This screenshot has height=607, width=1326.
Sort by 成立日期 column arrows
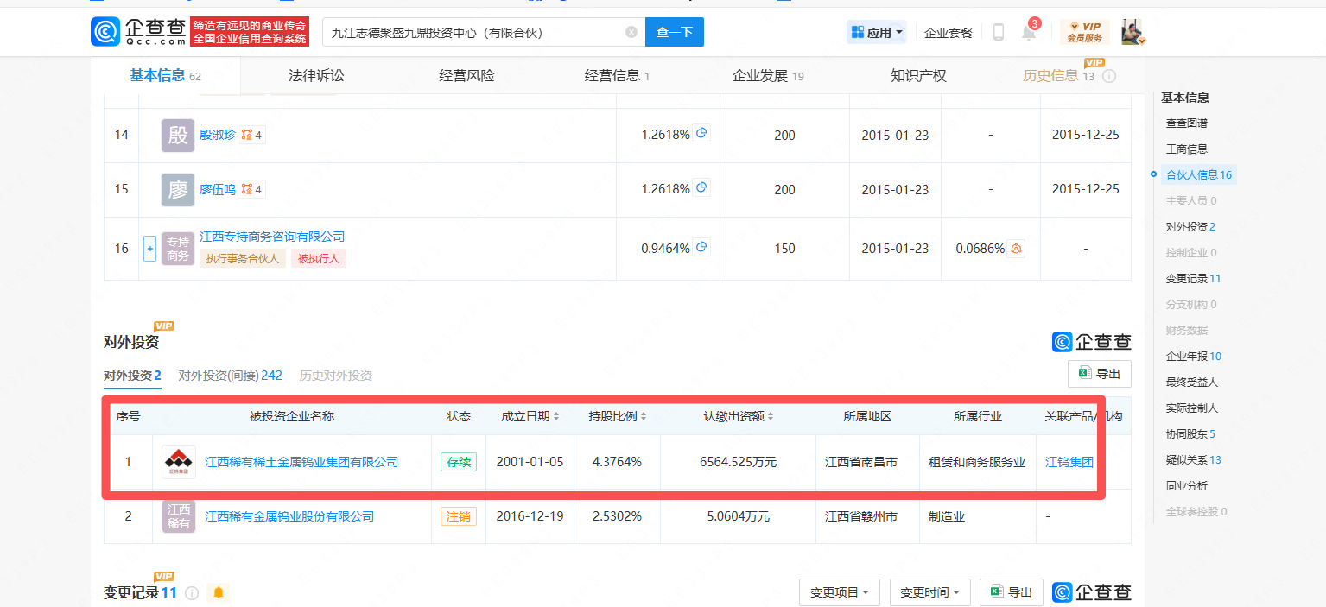pos(556,416)
